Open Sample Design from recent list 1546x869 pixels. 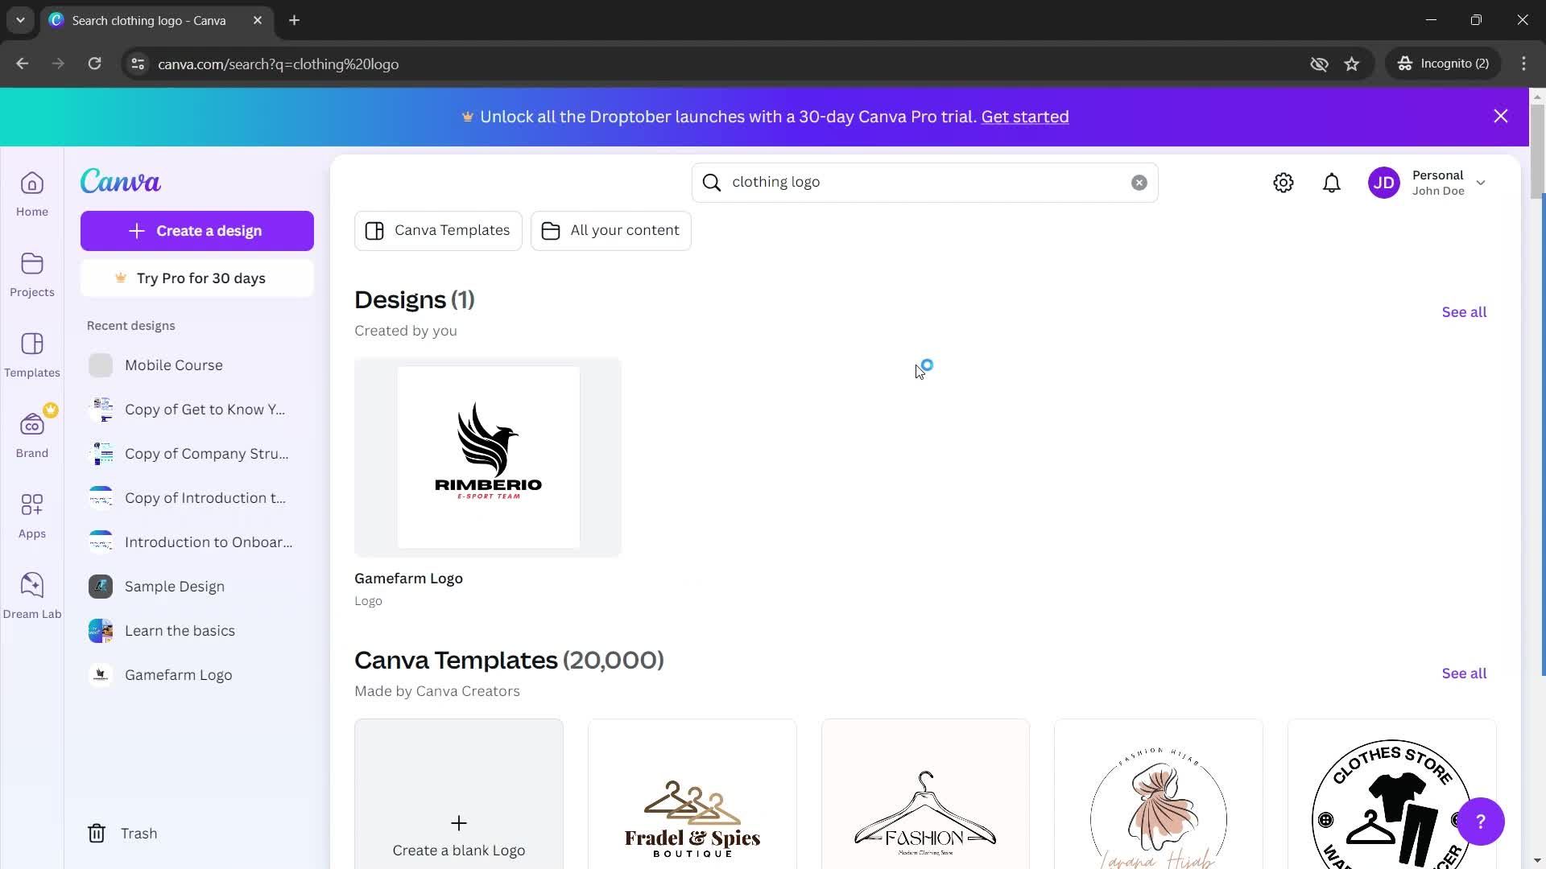coord(197,587)
